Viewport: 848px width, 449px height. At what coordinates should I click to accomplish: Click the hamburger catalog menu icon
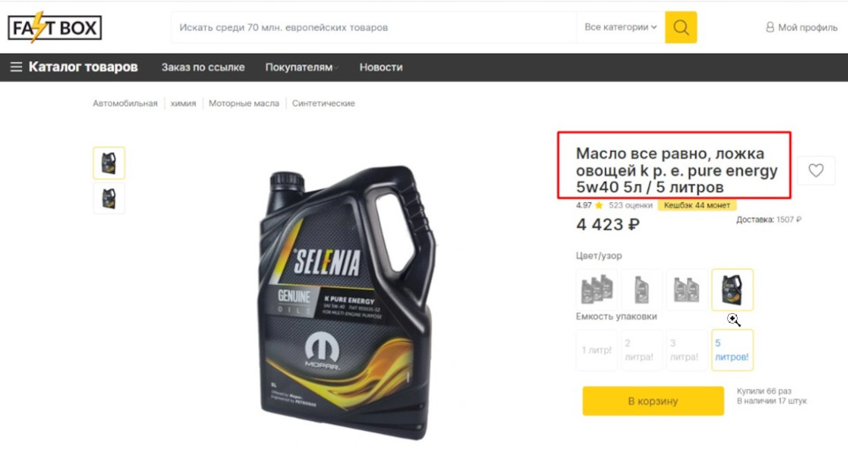tap(16, 67)
